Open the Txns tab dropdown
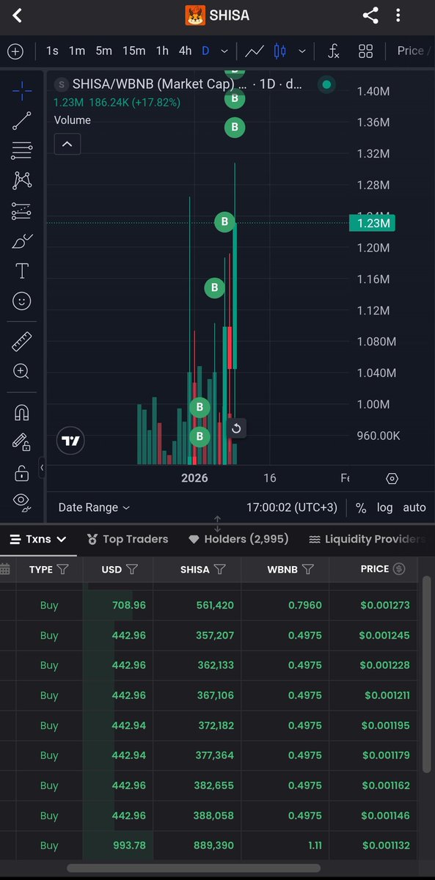The height and width of the screenshot is (880, 435). (37, 539)
